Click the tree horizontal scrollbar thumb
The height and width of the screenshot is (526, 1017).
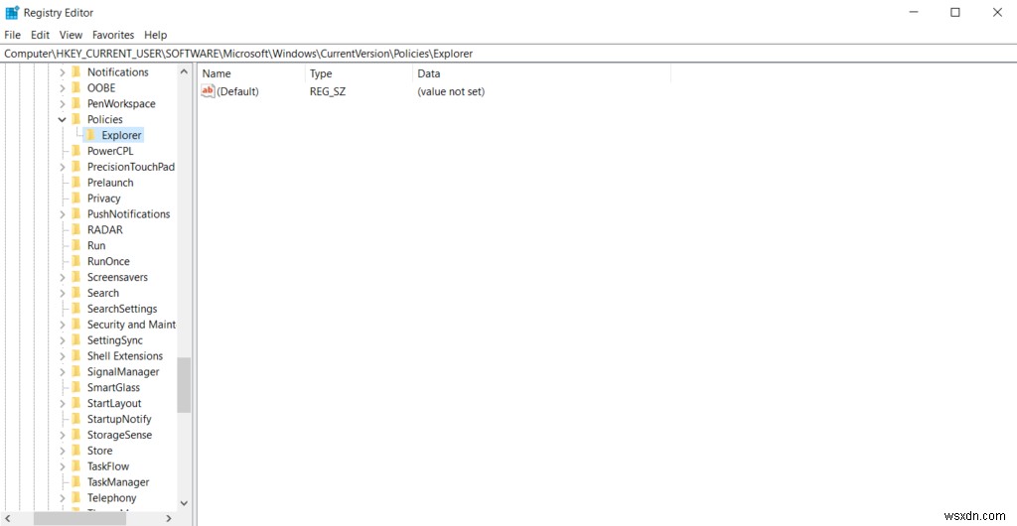[x=80, y=518]
